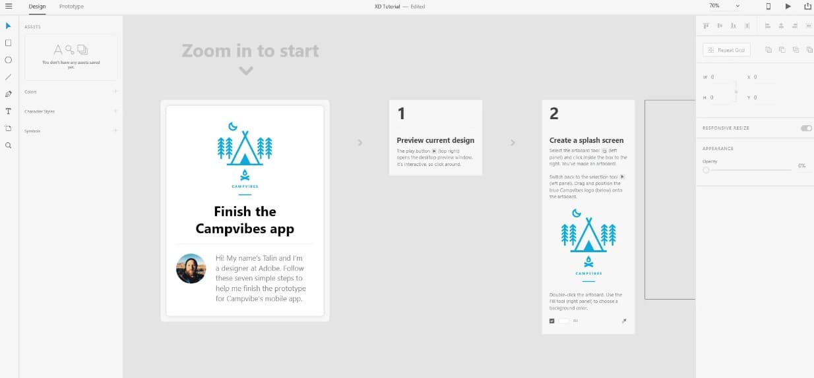Select the Ellipse tool

click(8, 60)
